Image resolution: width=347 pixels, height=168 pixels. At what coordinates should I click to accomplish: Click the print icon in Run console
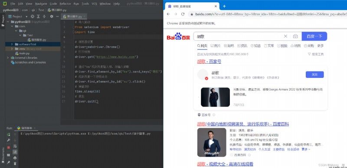tap(15, 158)
